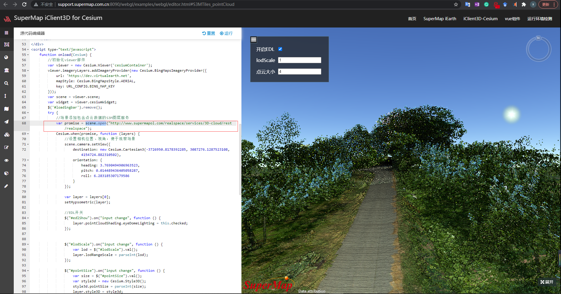Collapse code fold at line 54
This screenshot has width=561, height=294.
[x=28, y=50]
